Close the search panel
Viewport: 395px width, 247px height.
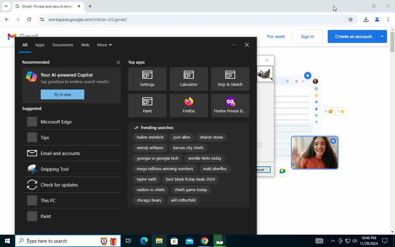tap(247, 45)
